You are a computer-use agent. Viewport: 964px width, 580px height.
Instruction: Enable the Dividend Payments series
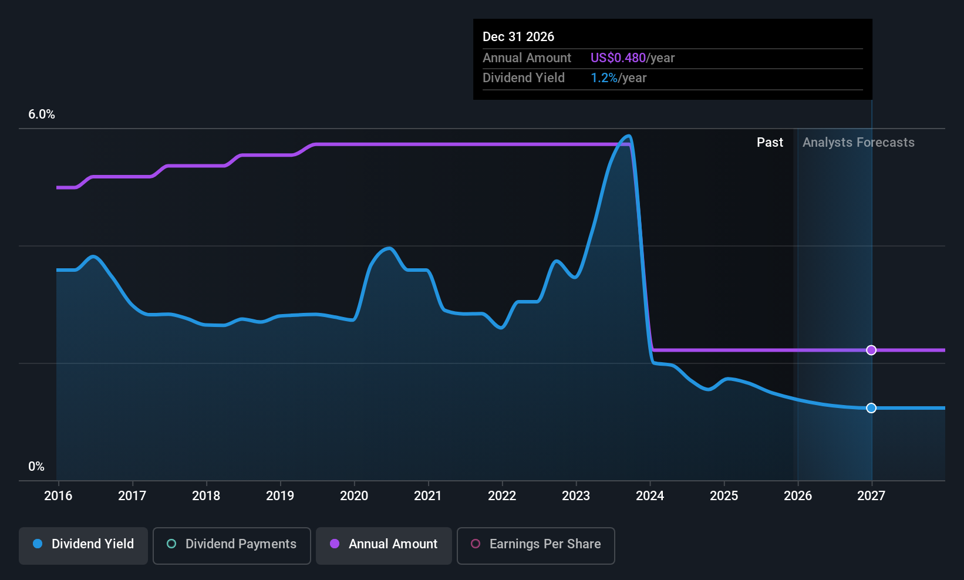point(232,545)
